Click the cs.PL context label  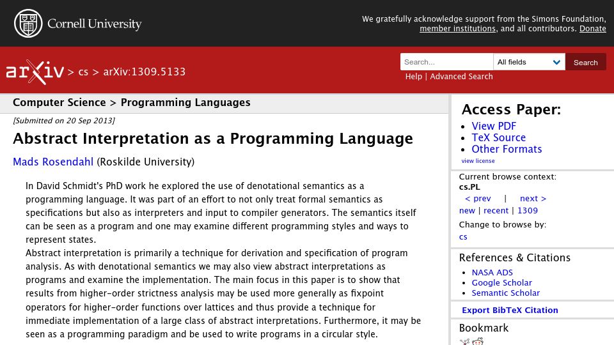click(469, 187)
